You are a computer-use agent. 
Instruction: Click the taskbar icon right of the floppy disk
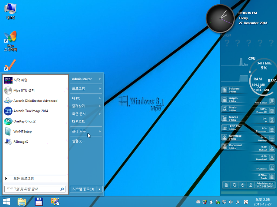55,202
